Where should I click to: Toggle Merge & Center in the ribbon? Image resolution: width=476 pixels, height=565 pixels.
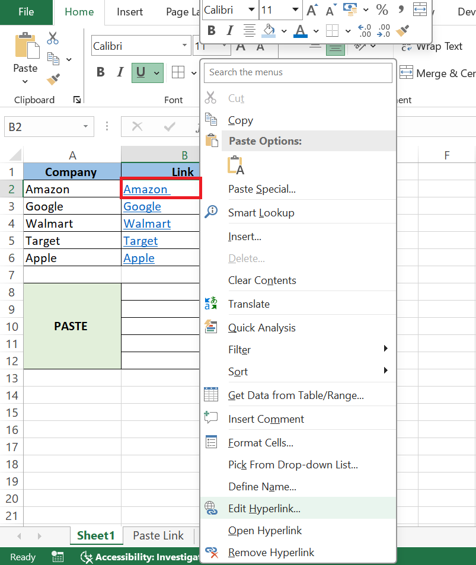pyautogui.click(x=437, y=73)
